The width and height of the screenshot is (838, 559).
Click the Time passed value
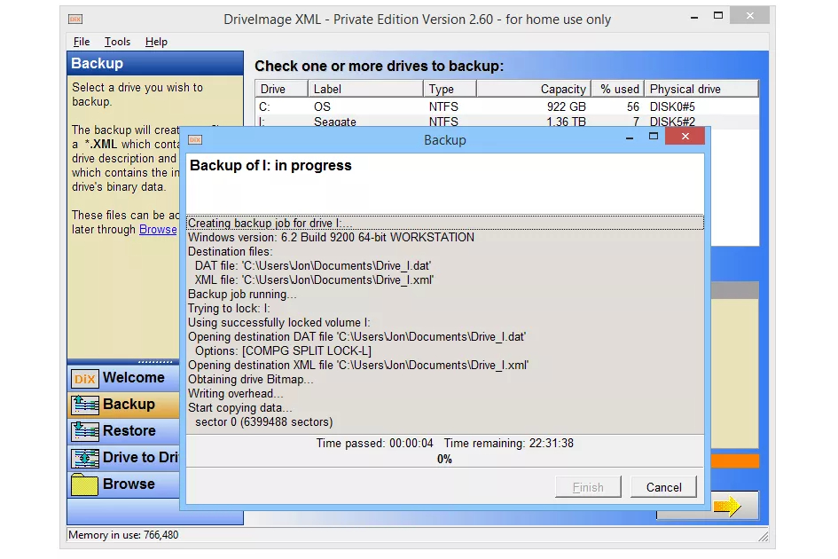pos(411,444)
